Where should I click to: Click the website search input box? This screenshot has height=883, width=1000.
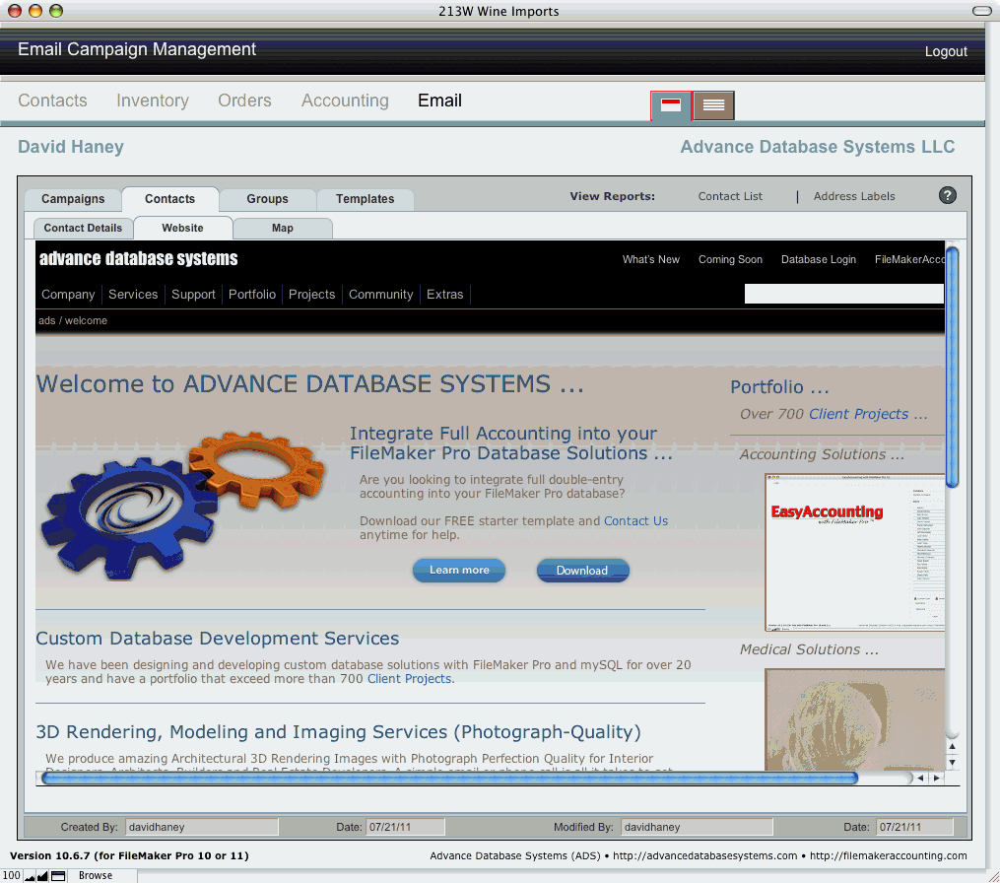tap(843, 294)
